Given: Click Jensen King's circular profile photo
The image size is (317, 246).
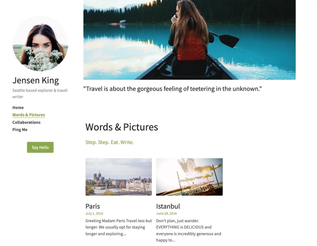Looking at the screenshot, I should (x=41, y=43).
